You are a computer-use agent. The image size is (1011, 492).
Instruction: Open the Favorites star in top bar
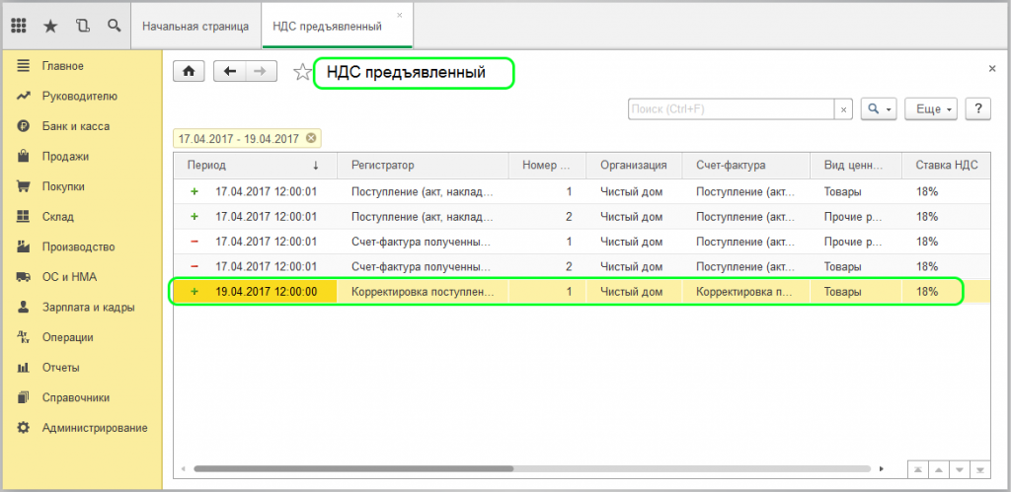click(50, 26)
